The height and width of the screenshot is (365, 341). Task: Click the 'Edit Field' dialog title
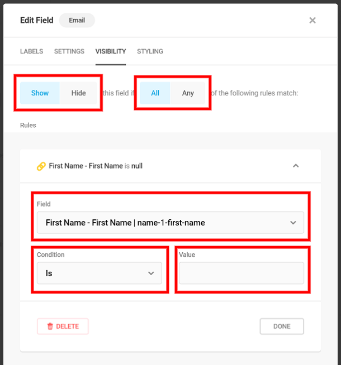tap(37, 20)
